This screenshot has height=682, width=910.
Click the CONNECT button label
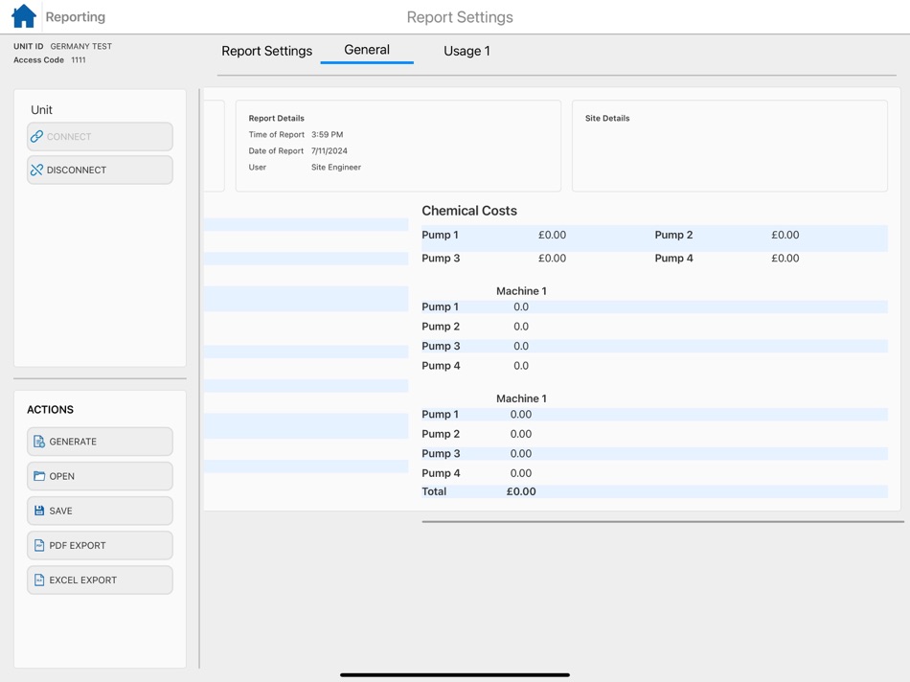click(69, 136)
